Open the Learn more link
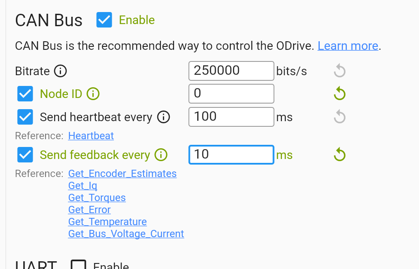 (x=348, y=46)
